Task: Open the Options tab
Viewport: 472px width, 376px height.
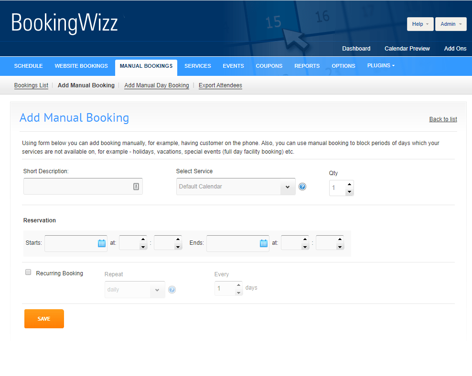Action: click(x=343, y=66)
